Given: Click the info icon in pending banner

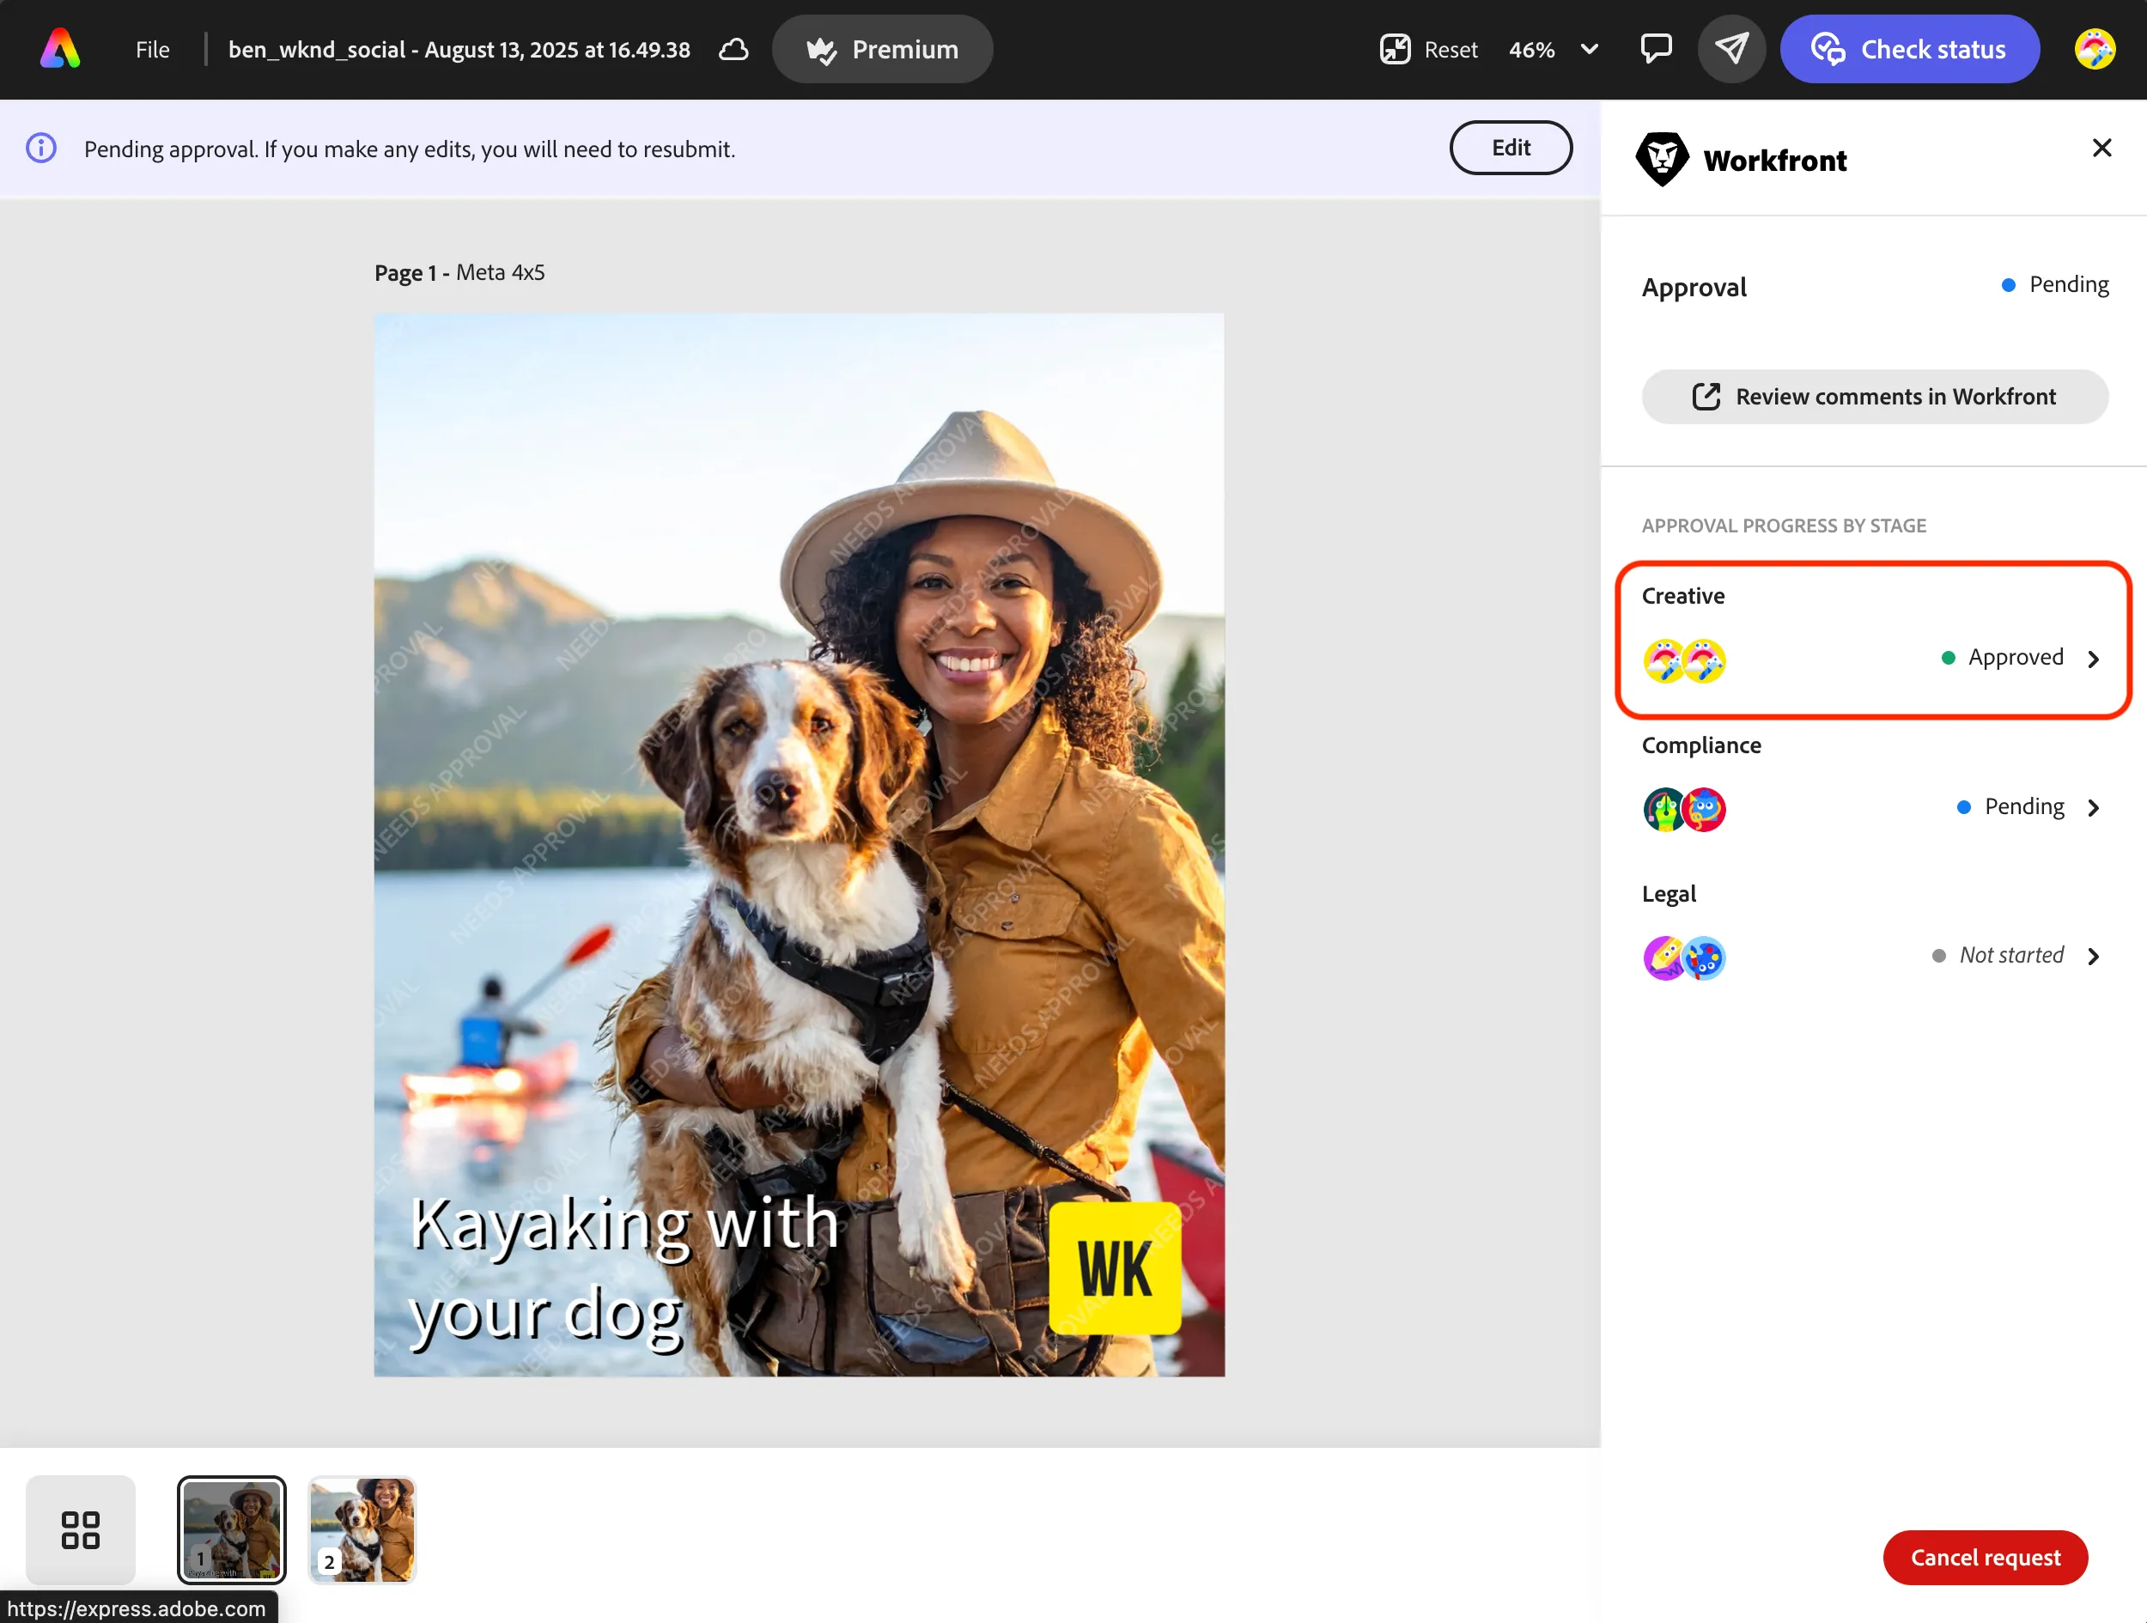Looking at the screenshot, I should point(40,149).
